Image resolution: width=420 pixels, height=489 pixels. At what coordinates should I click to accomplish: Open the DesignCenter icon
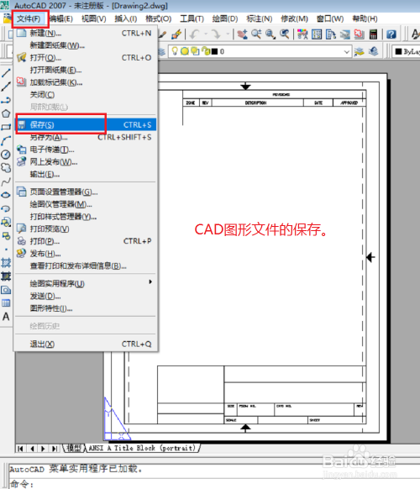pyautogui.click(x=317, y=34)
